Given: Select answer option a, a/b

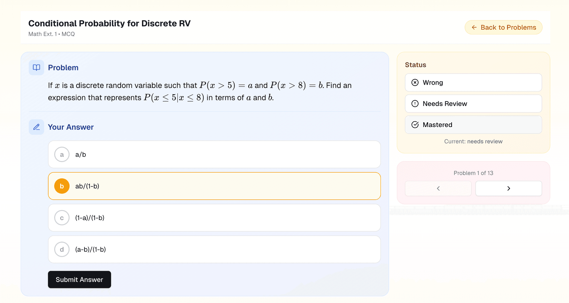Looking at the screenshot, I should tap(214, 154).
